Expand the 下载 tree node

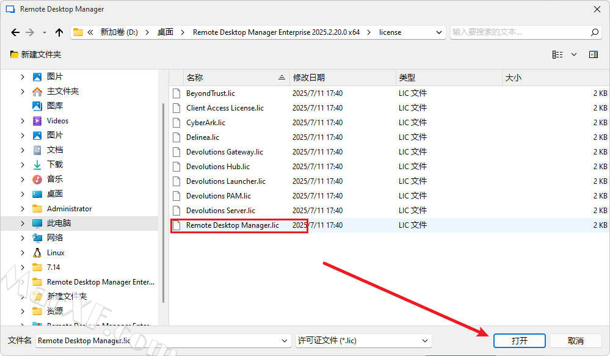click(23, 165)
